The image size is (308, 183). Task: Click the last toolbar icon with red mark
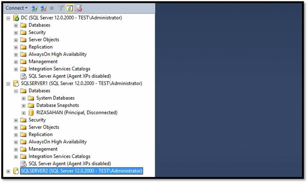[79, 8]
